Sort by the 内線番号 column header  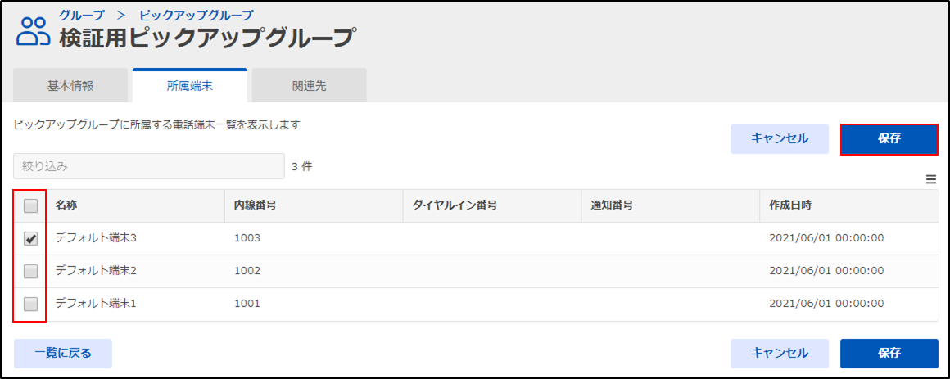[x=255, y=205]
